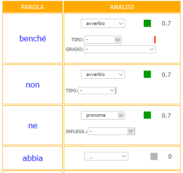
Task: Open the TIPO dropdown for non
Action: 96,91
